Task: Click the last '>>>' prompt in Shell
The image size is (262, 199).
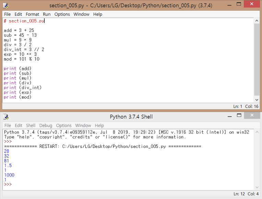Action: point(8,185)
